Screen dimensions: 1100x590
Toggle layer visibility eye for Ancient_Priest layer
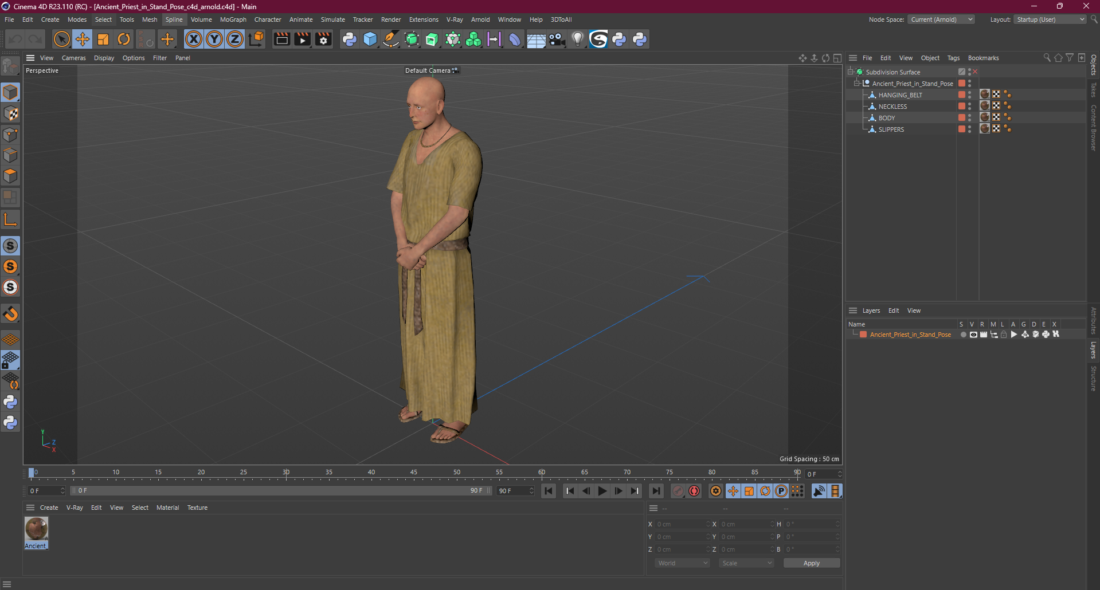[973, 335]
